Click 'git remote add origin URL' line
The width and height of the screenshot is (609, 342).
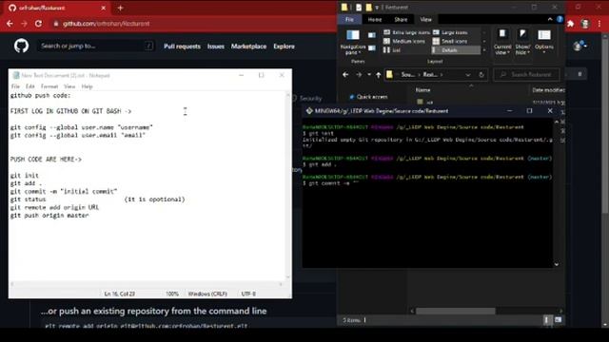pyautogui.click(x=54, y=207)
